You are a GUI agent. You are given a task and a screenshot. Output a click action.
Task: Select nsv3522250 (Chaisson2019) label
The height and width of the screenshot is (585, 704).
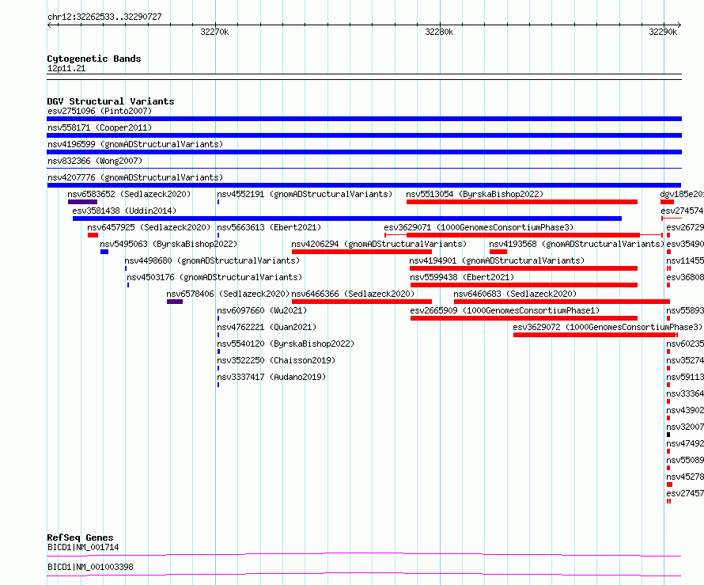[276, 360]
